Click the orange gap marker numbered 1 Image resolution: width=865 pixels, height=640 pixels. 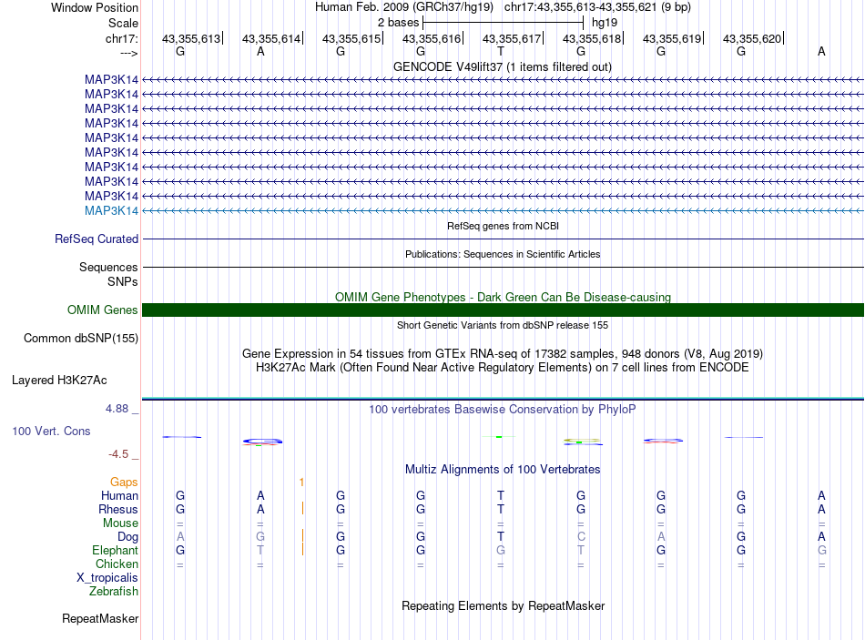301,483
